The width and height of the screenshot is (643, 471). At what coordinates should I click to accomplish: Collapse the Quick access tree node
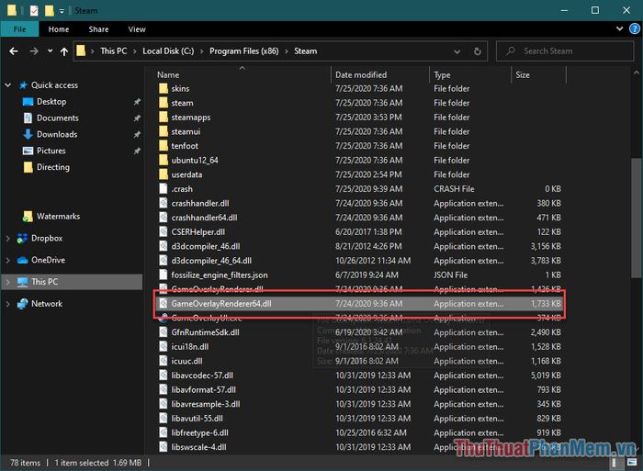click(x=7, y=84)
